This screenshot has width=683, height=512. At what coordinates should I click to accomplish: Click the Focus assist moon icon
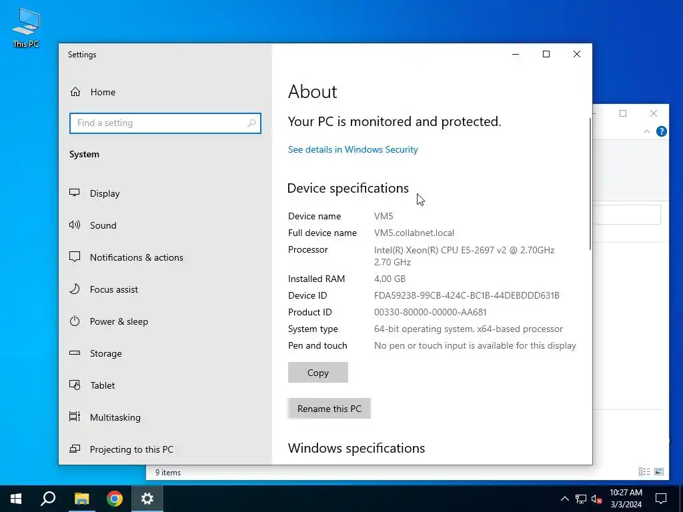click(x=75, y=289)
